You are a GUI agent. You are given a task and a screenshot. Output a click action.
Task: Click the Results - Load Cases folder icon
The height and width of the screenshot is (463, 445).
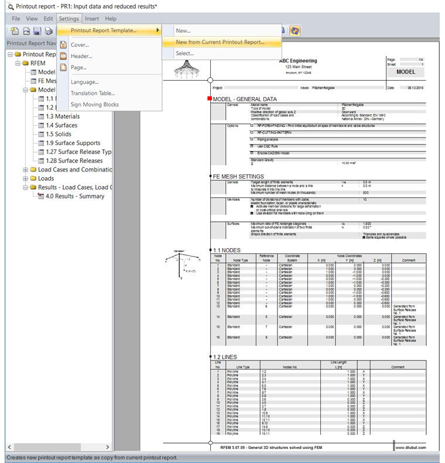pos(33,187)
